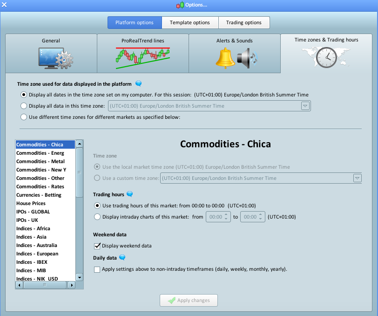Click the speaker sounds icon
The width and height of the screenshot is (378, 316).
pyautogui.click(x=247, y=58)
